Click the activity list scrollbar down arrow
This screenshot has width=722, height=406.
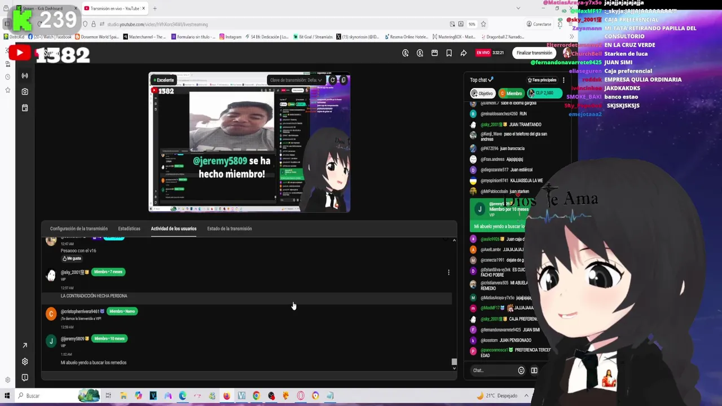(x=454, y=369)
